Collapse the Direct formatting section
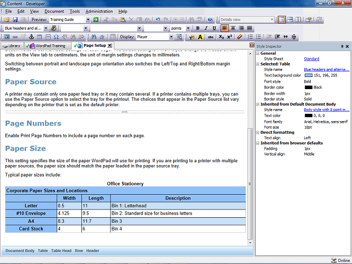 [x=258, y=133]
